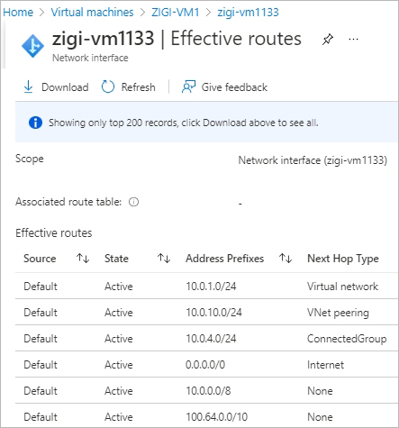Viewport: 399px width, 428px height.
Task: Show info tooltip for Associated route table
Action: (133, 202)
